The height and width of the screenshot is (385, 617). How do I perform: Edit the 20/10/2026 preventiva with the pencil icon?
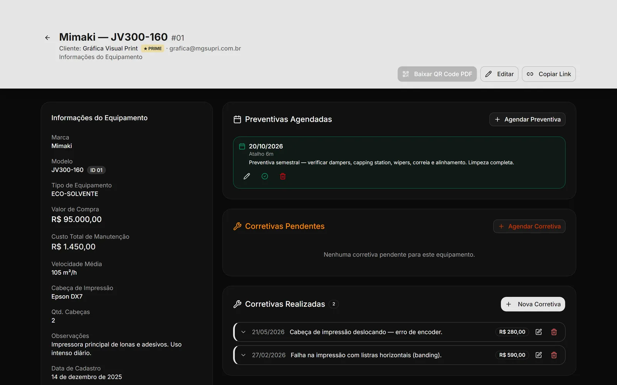(x=247, y=176)
